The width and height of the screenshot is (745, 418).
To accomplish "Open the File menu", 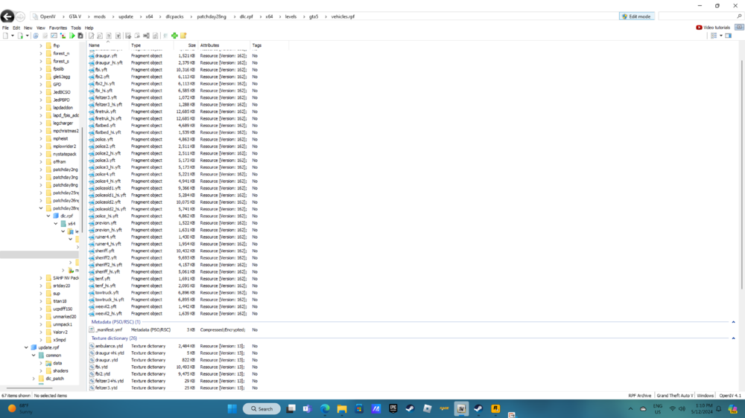I will coord(5,28).
